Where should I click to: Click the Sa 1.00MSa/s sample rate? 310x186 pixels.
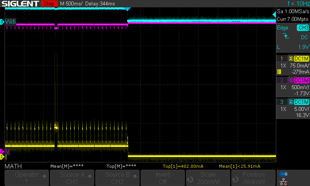coord(293,11)
